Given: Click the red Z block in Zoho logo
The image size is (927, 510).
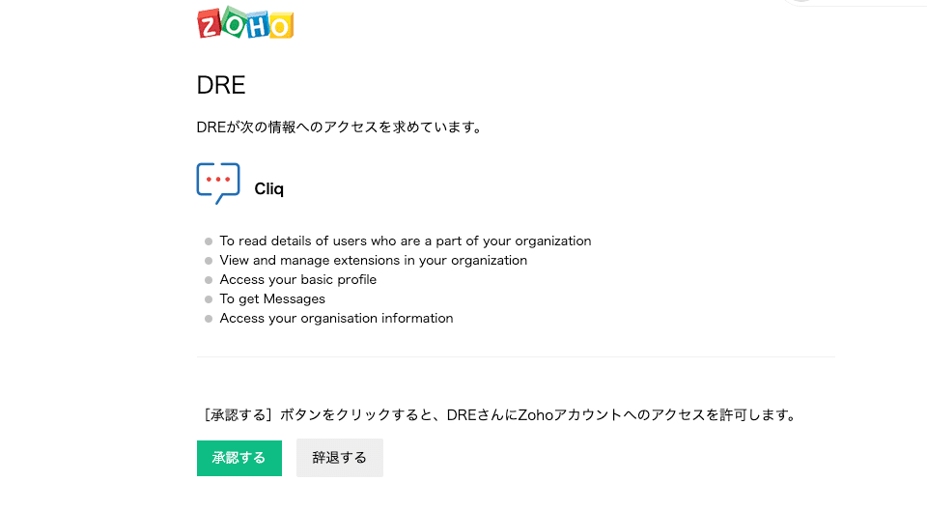Looking at the screenshot, I should [x=209, y=25].
